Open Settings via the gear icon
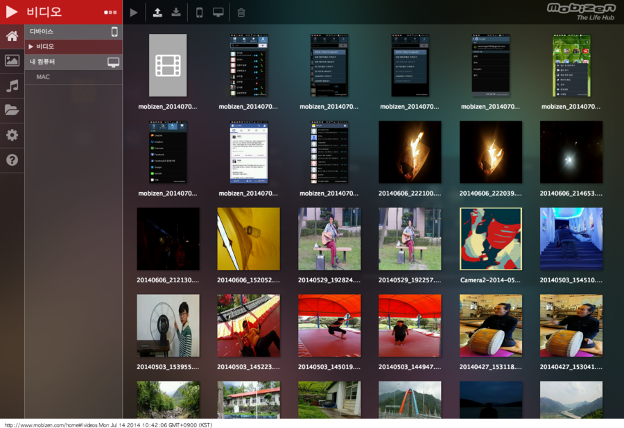This screenshot has width=624, height=428. tap(12, 135)
